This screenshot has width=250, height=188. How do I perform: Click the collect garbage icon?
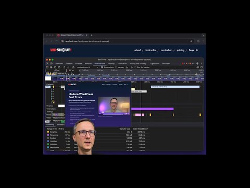coord(127,67)
